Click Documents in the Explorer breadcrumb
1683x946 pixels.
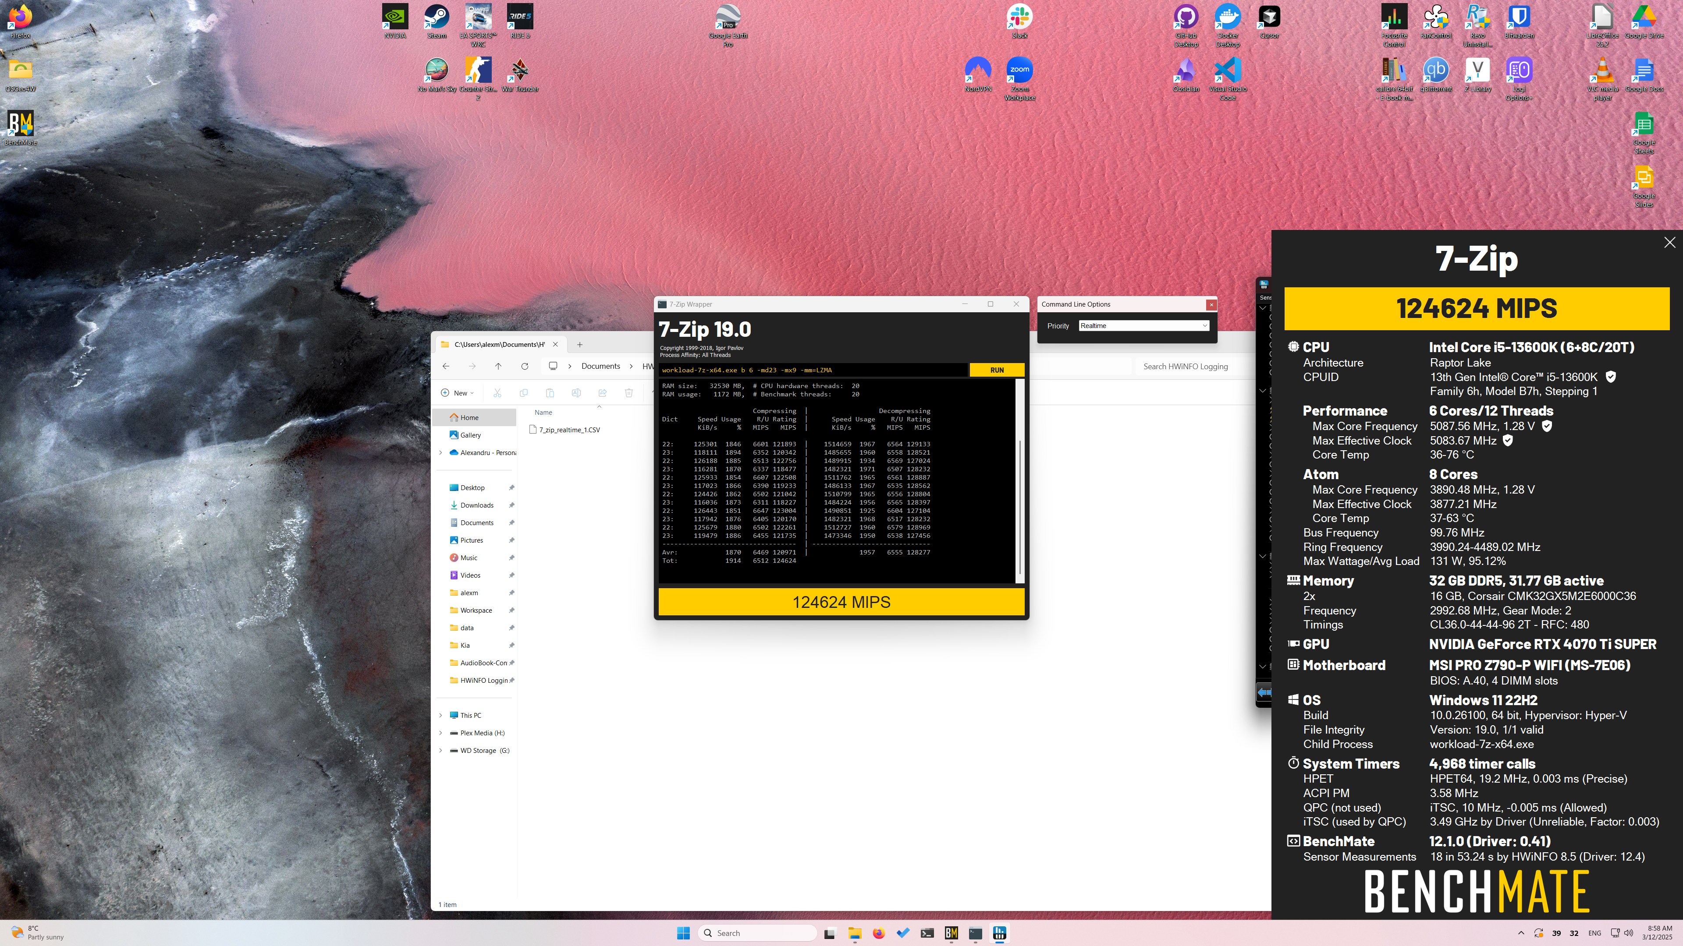[600, 366]
